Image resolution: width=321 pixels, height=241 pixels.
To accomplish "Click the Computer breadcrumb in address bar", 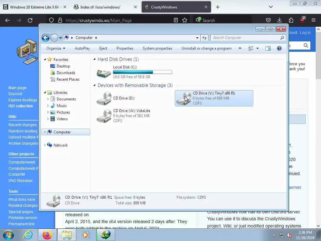I will (84, 38).
